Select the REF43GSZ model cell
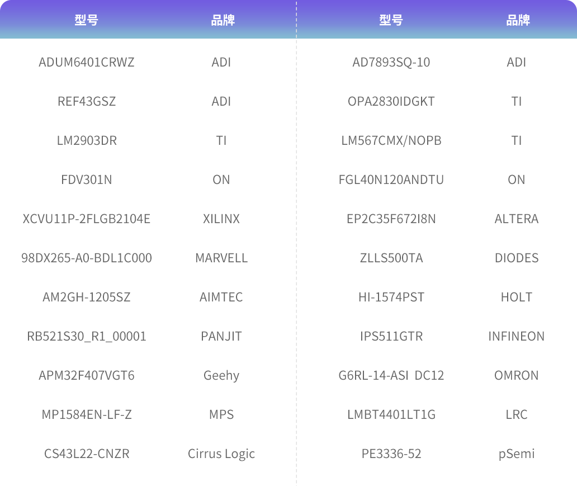The height and width of the screenshot is (486, 577). click(87, 101)
